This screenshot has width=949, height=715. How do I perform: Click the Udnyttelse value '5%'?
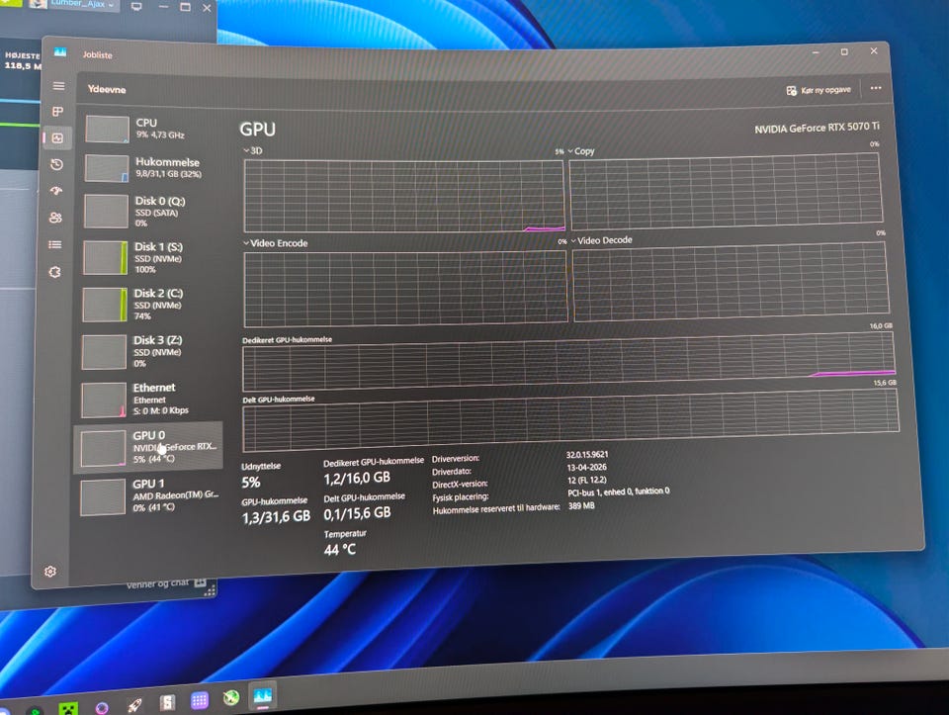pyautogui.click(x=250, y=483)
